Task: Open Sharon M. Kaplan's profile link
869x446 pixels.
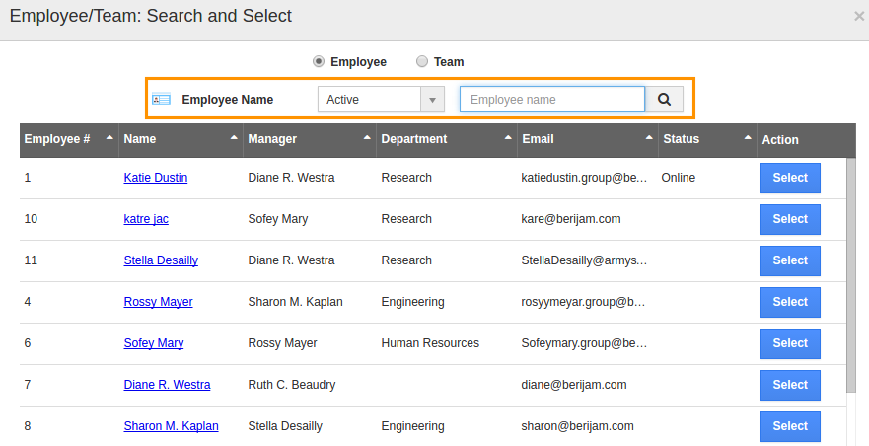Action: [171, 426]
